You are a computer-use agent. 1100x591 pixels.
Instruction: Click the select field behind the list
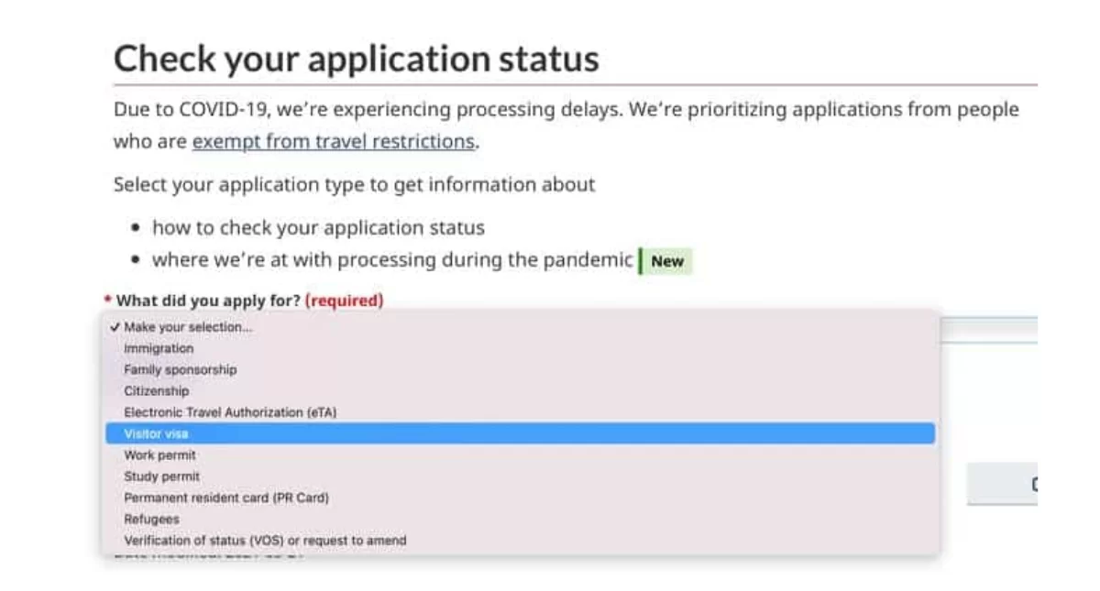pos(988,330)
